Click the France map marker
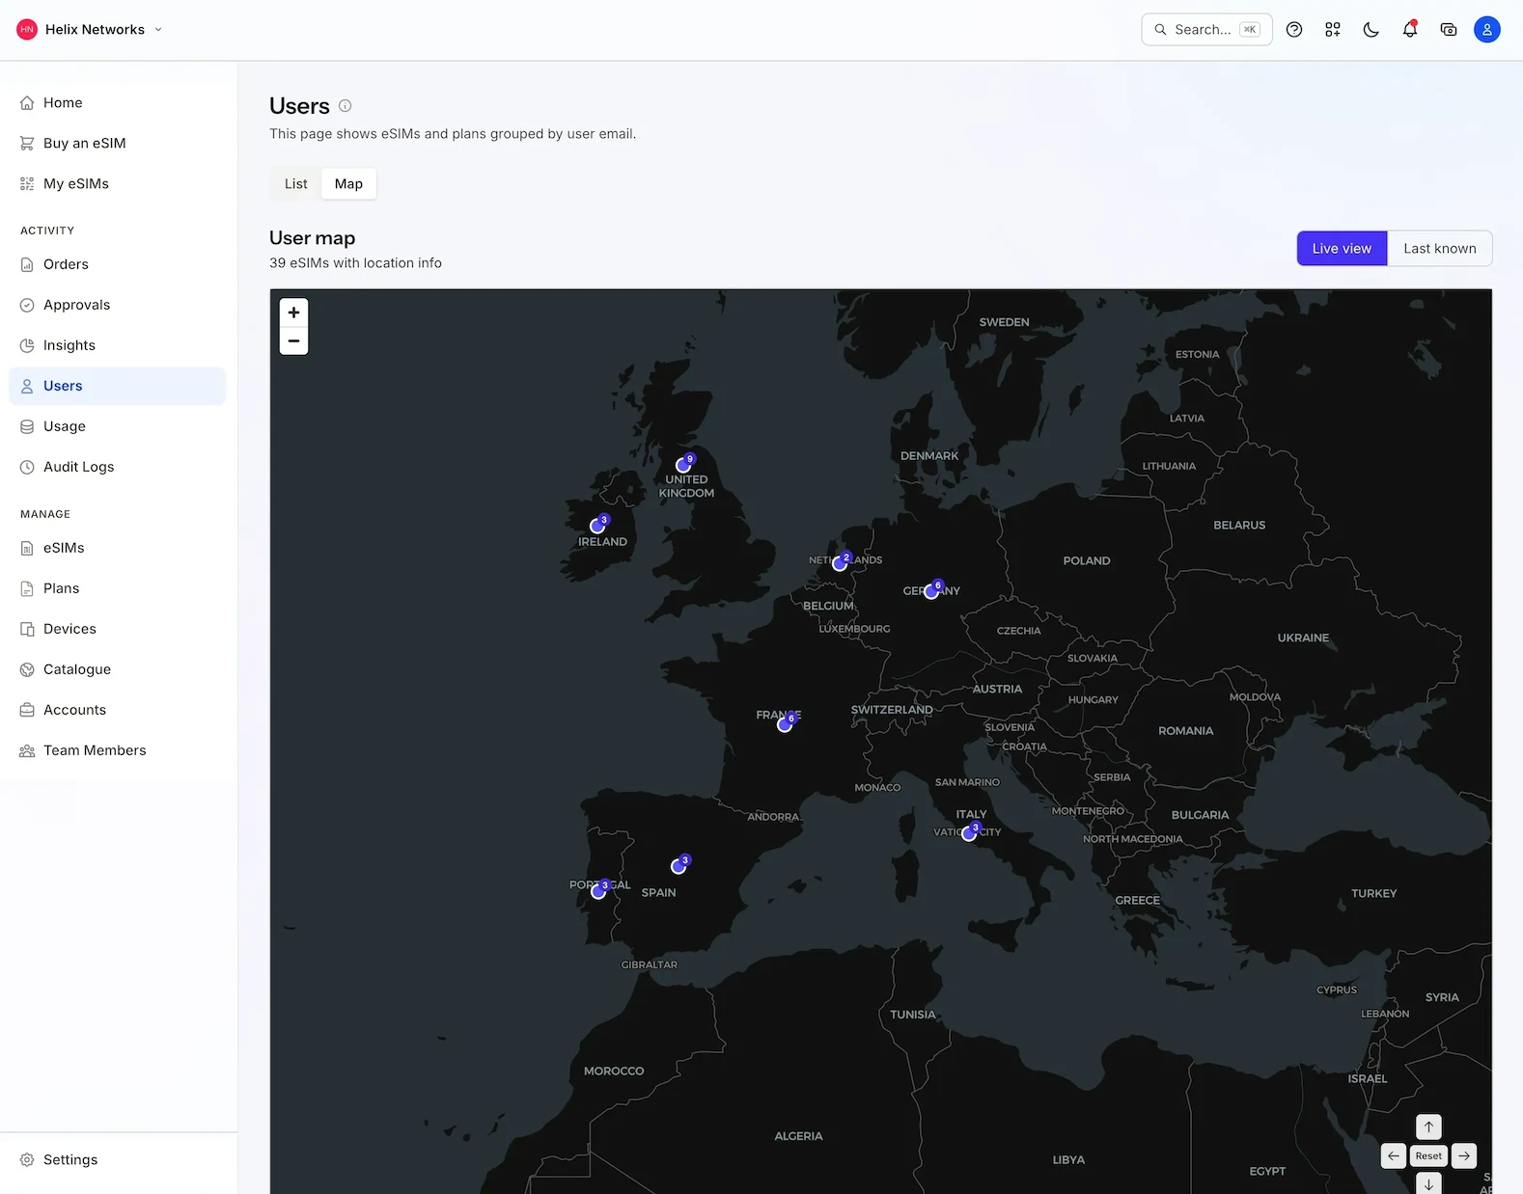Image resolution: width=1523 pixels, height=1194 pixels. tap(785, 724)
